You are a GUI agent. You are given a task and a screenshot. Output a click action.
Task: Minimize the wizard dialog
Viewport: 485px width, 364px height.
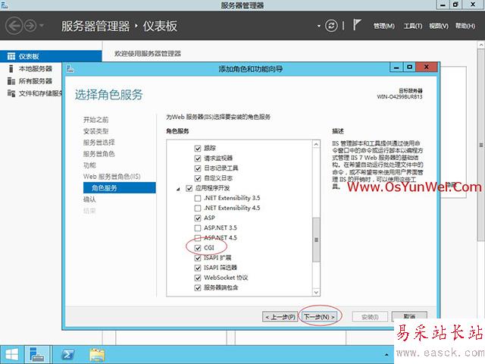(x=396, y=67)
